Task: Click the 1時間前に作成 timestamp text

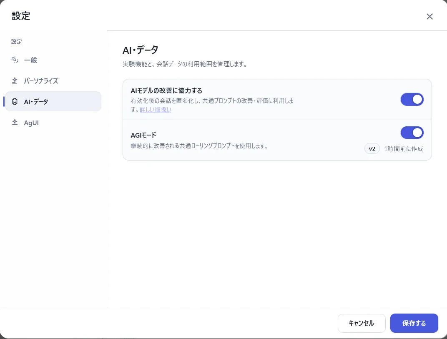Action: point(404,148)
